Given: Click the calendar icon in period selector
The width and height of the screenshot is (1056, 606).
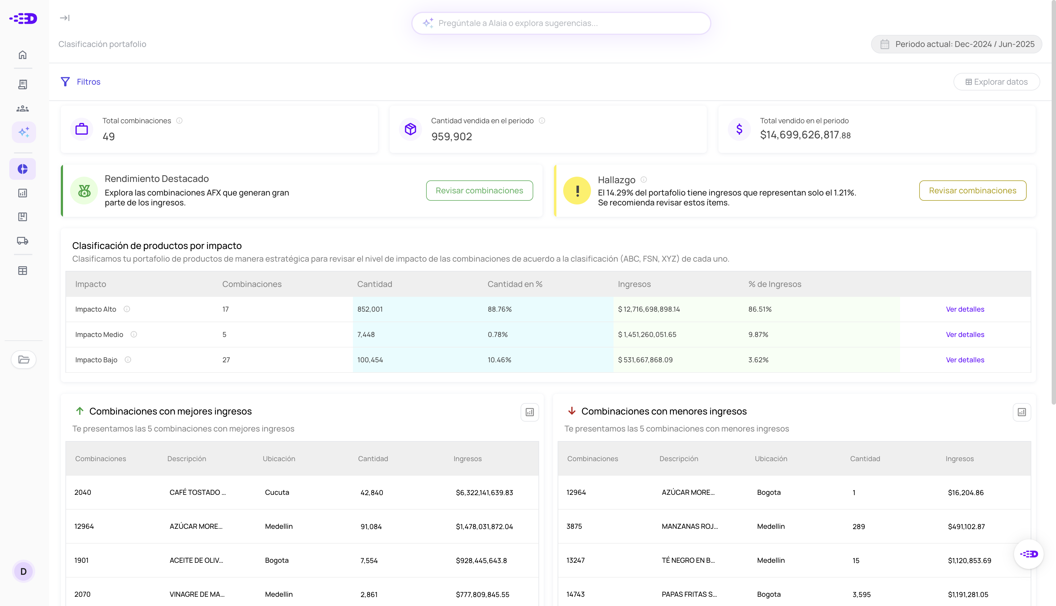Looking at the screenshot, I should 885,44.
